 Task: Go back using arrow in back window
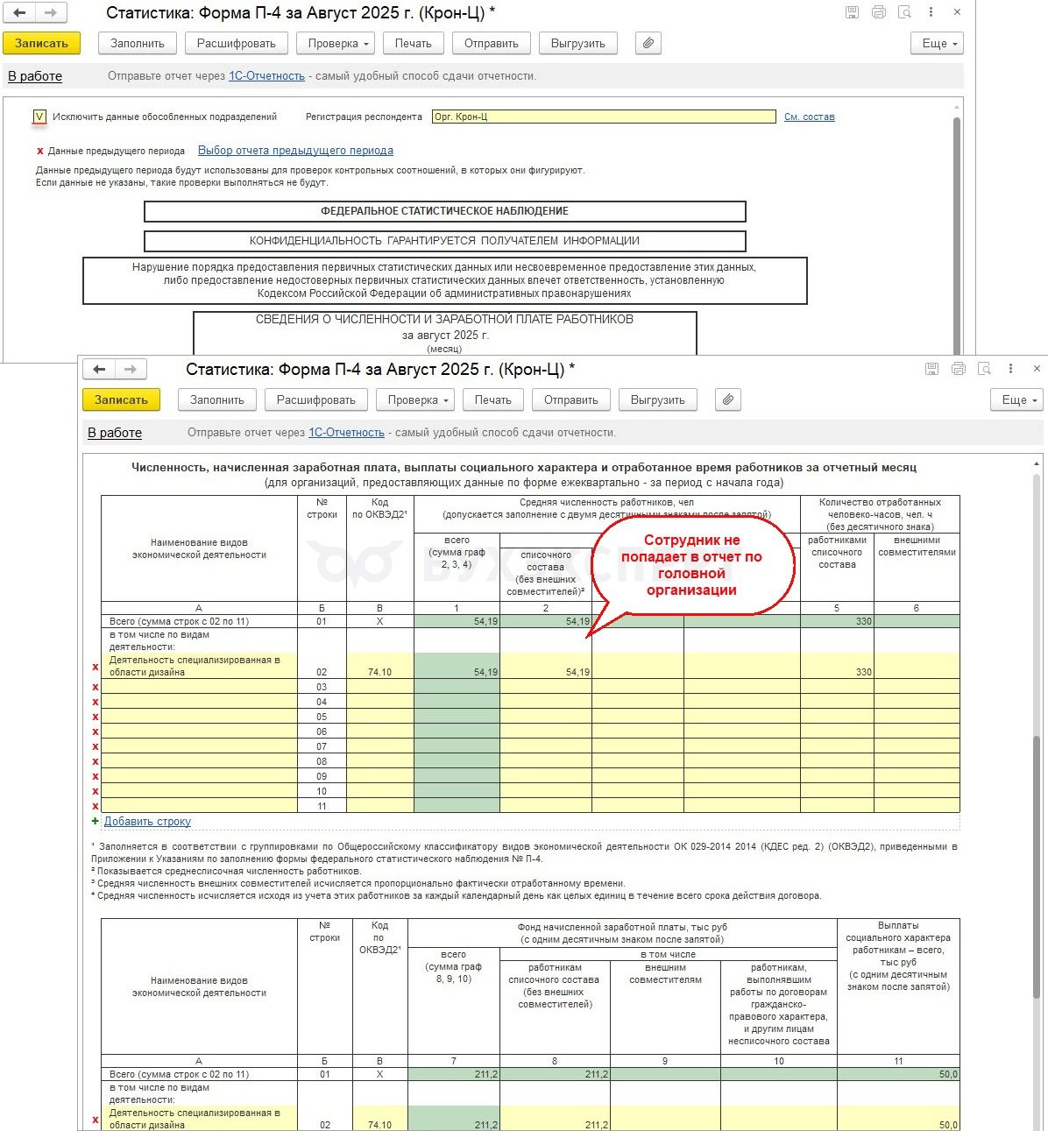pyautogui.click(x=19, y=13)
